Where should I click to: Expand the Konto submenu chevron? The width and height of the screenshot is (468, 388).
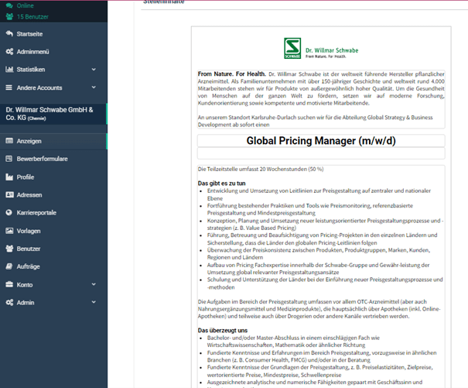(x=94, y=285)
